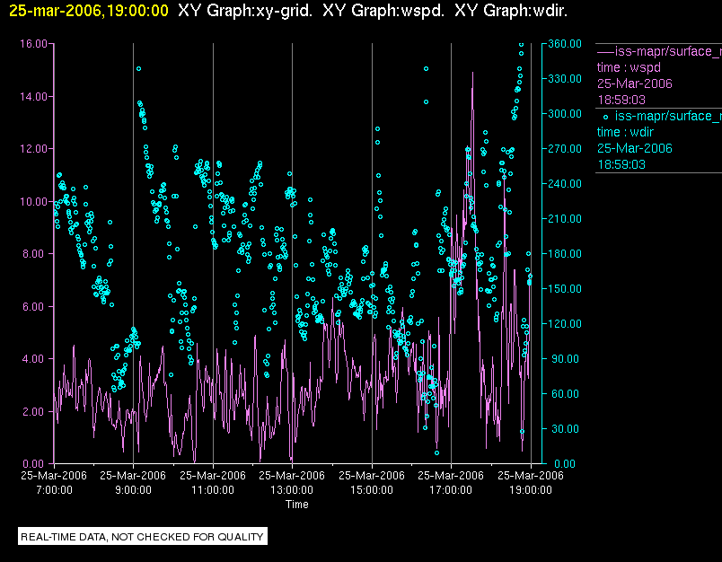Click the 16.00 value on left axis
This screenshot has width=722, height=562.
33,43
